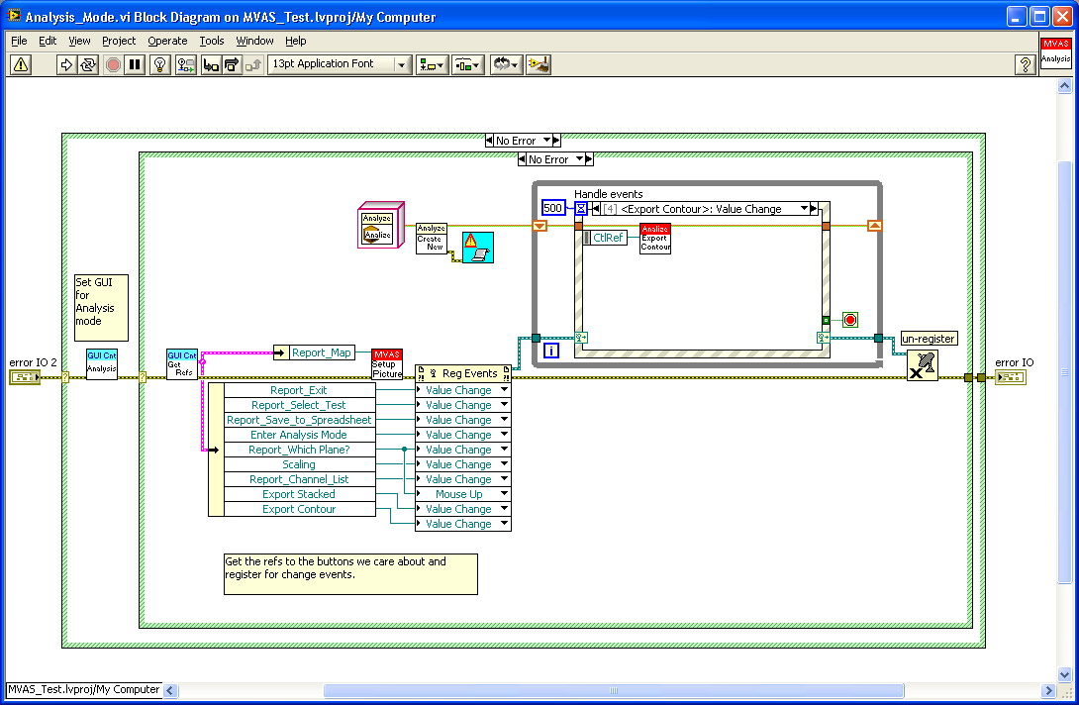Image resolution: width=1079 pixels, height=705 pixels.
Task: Open the Operate menu
Action: 167,41
